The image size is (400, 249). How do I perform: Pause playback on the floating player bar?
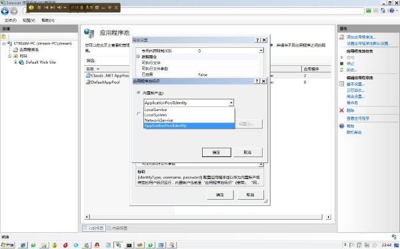click(39, 7)
